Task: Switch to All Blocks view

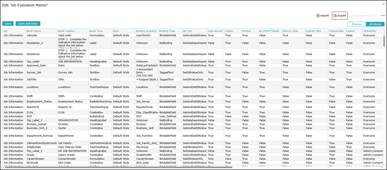Action: point(375,24)
